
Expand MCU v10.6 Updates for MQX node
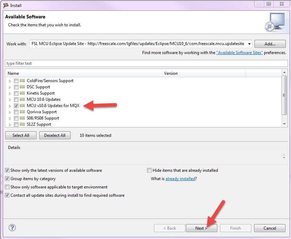pos(10,106)
